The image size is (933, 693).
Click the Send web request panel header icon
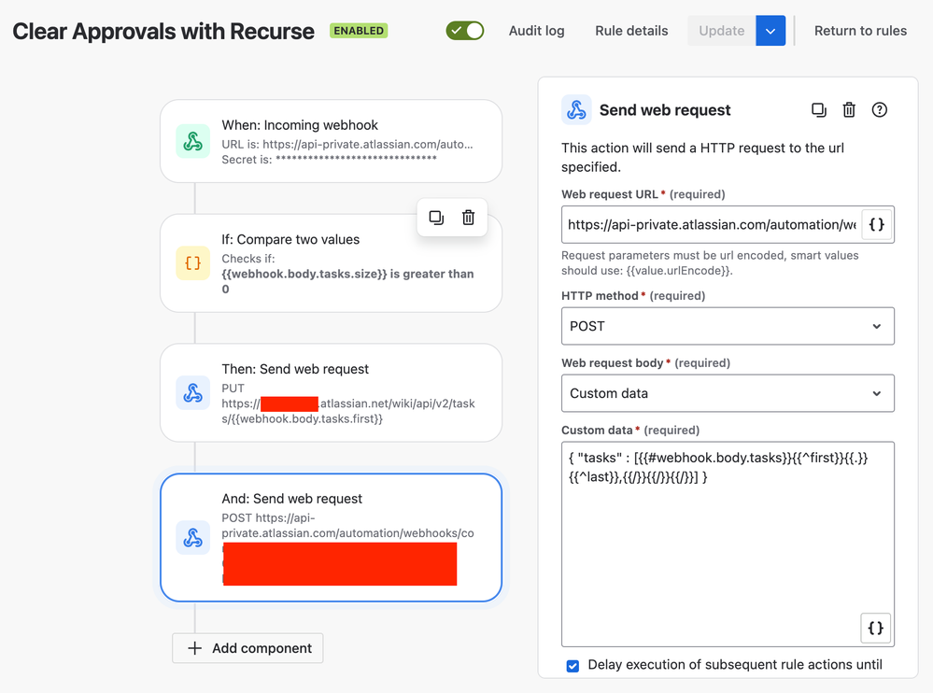coord(576,110)
